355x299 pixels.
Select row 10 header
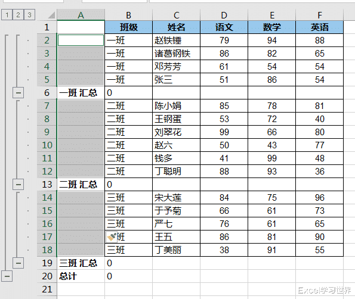tap(47, 145)
